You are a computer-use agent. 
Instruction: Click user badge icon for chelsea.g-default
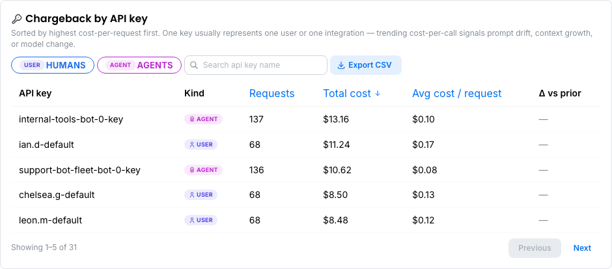point(191,195)
